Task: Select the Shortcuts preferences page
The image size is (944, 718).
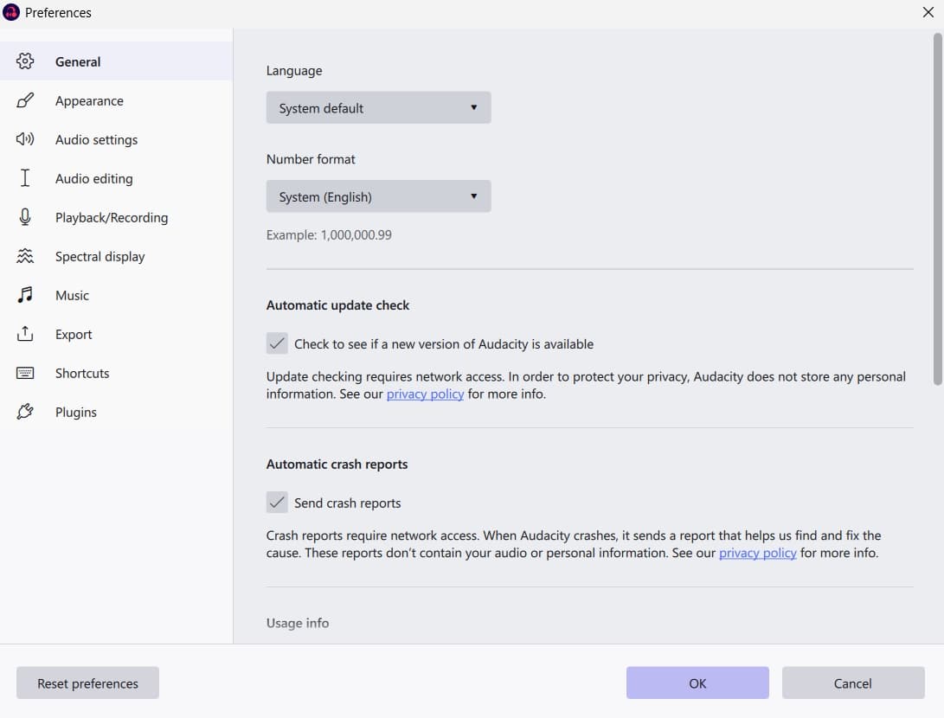Action: (116, 373)
